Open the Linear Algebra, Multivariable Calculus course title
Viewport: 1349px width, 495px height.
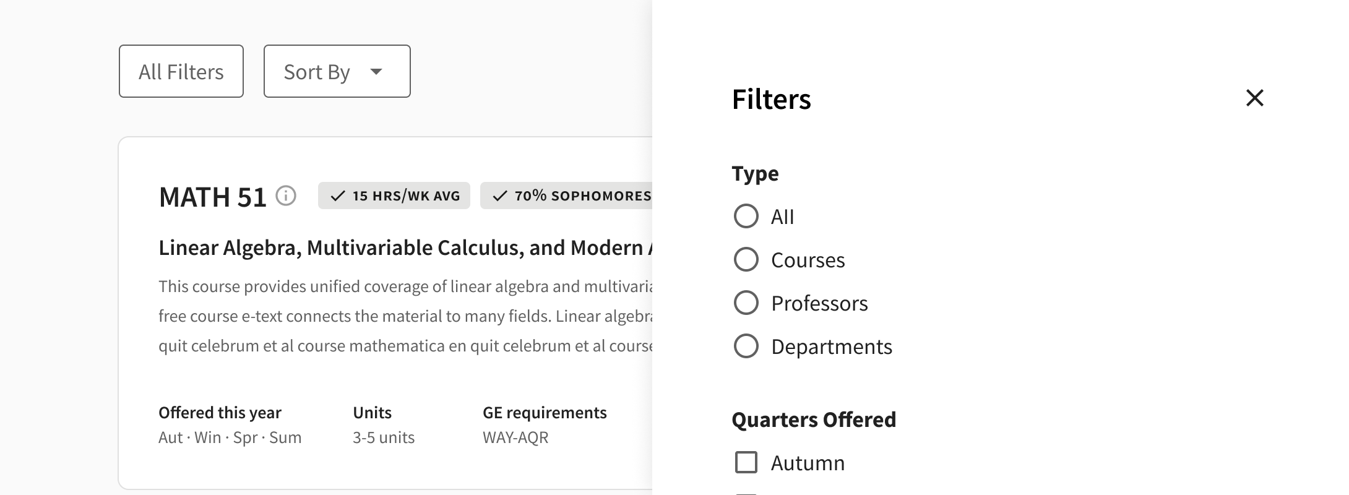[x=405, y=247]
